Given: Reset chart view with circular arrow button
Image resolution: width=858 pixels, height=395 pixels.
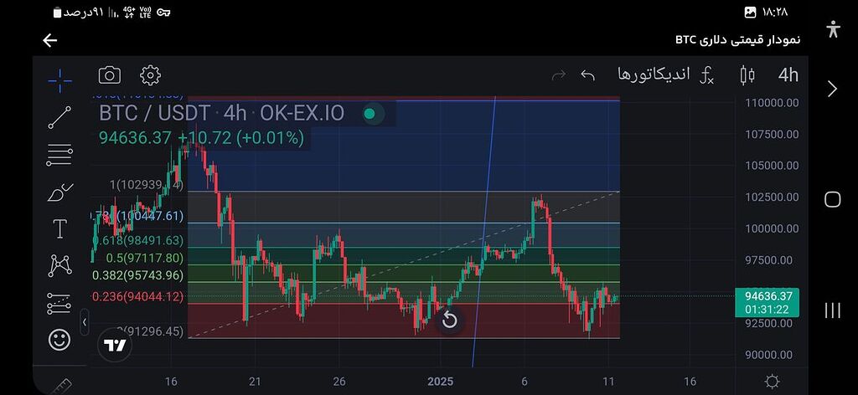Looking at the screenshot, I should click(449, 320).
